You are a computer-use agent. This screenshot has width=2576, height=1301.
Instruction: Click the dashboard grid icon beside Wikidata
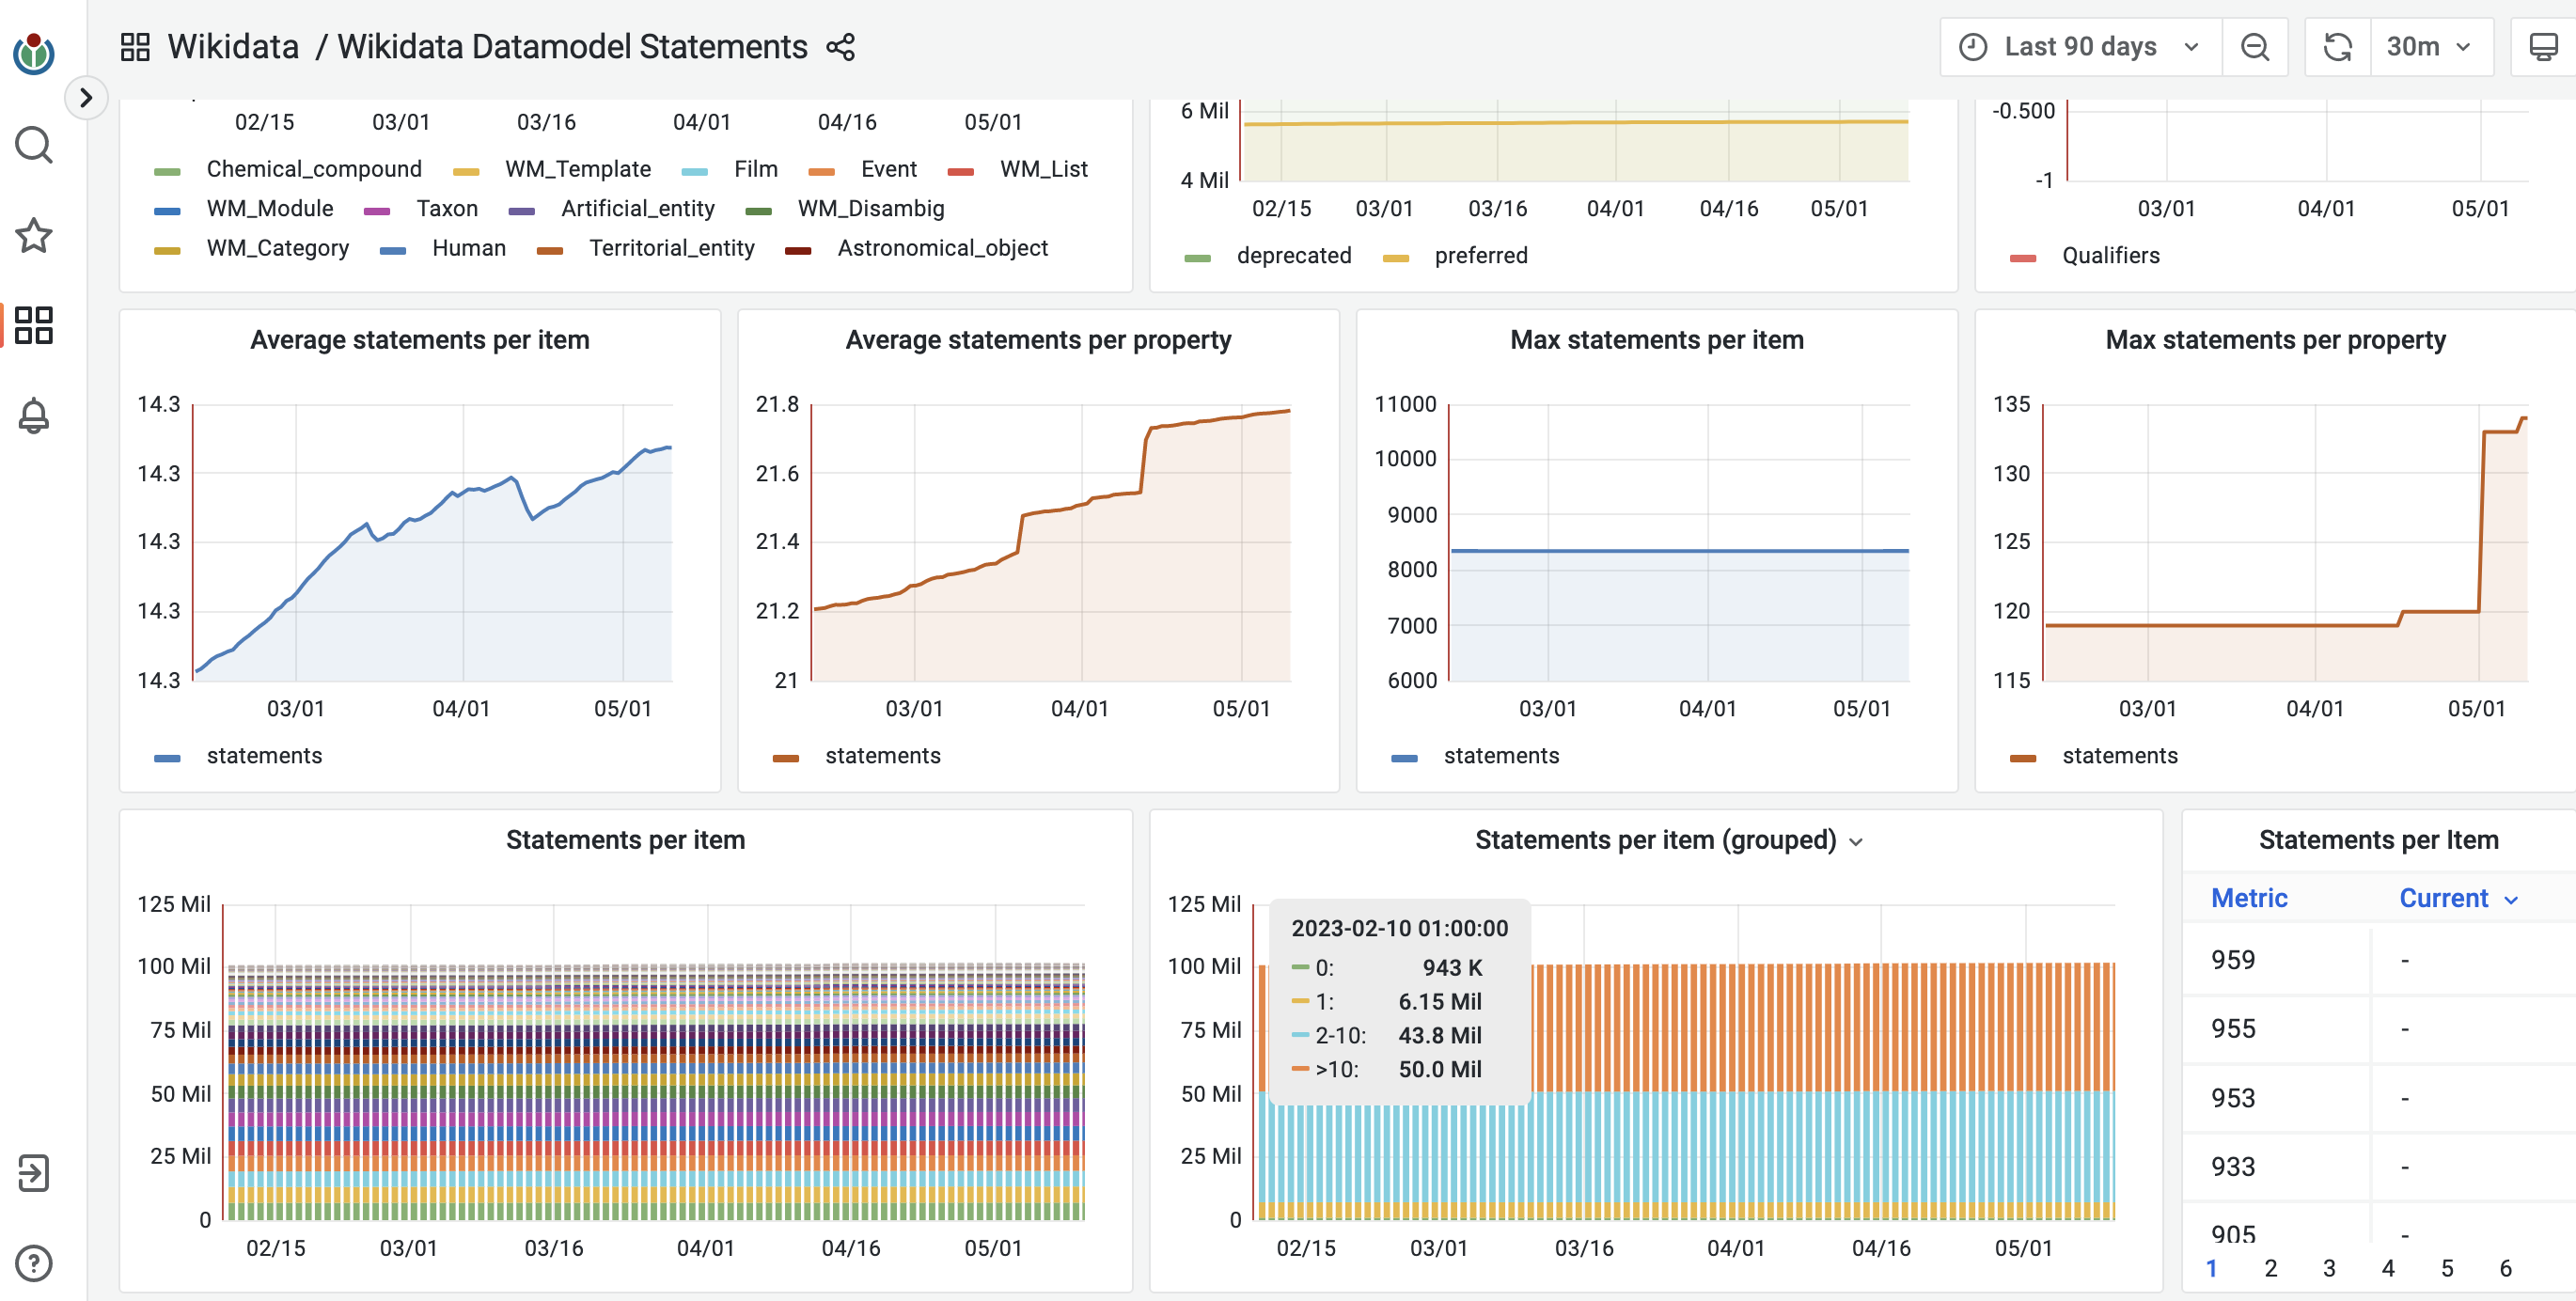point(135,47)
